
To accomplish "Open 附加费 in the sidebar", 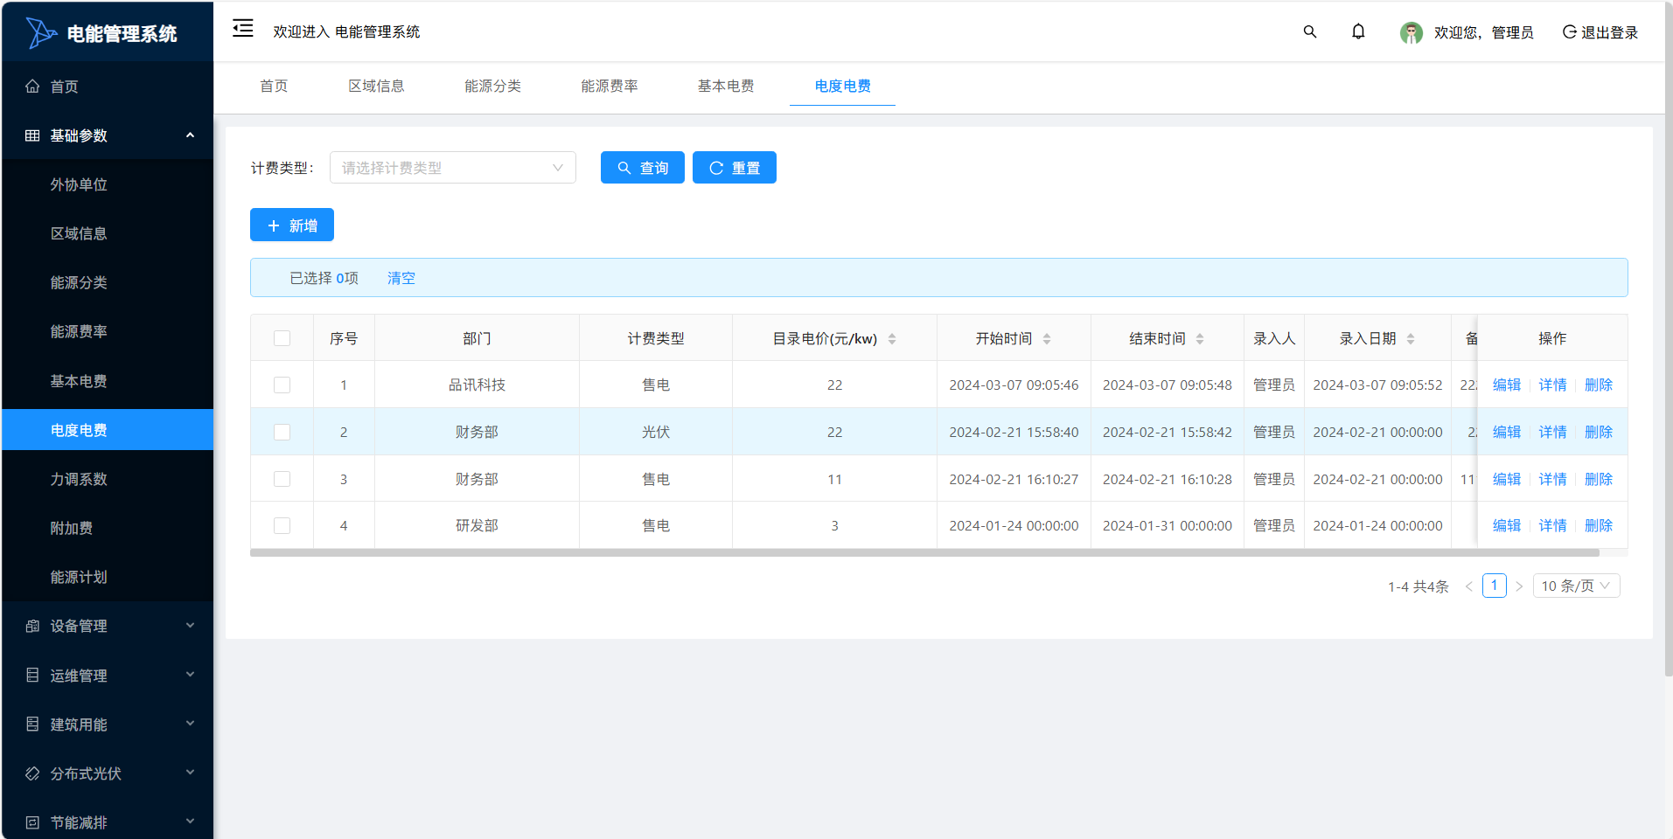I will click(x=108, y=528).
